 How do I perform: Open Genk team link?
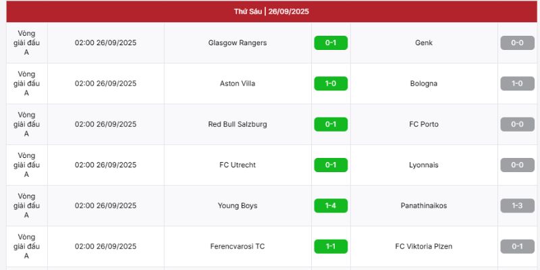424,43
